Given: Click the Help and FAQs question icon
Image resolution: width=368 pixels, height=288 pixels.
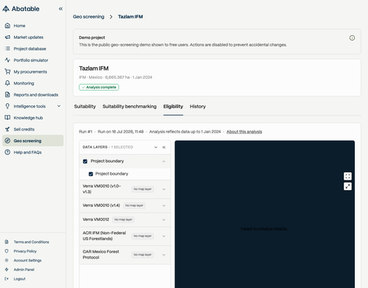Looking at the screenshot, I should point(7,152).
